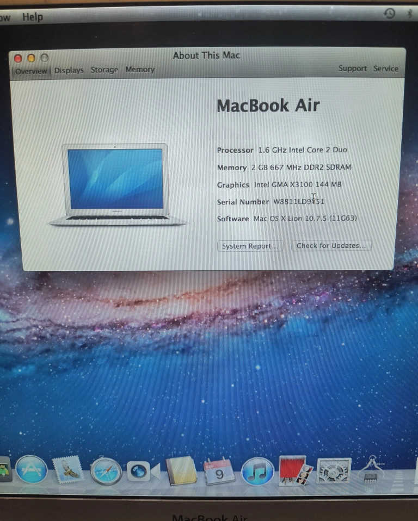Open iCal calendar icon showing 9
This screenshot has height=521, width=418.
tap(219, 471)
